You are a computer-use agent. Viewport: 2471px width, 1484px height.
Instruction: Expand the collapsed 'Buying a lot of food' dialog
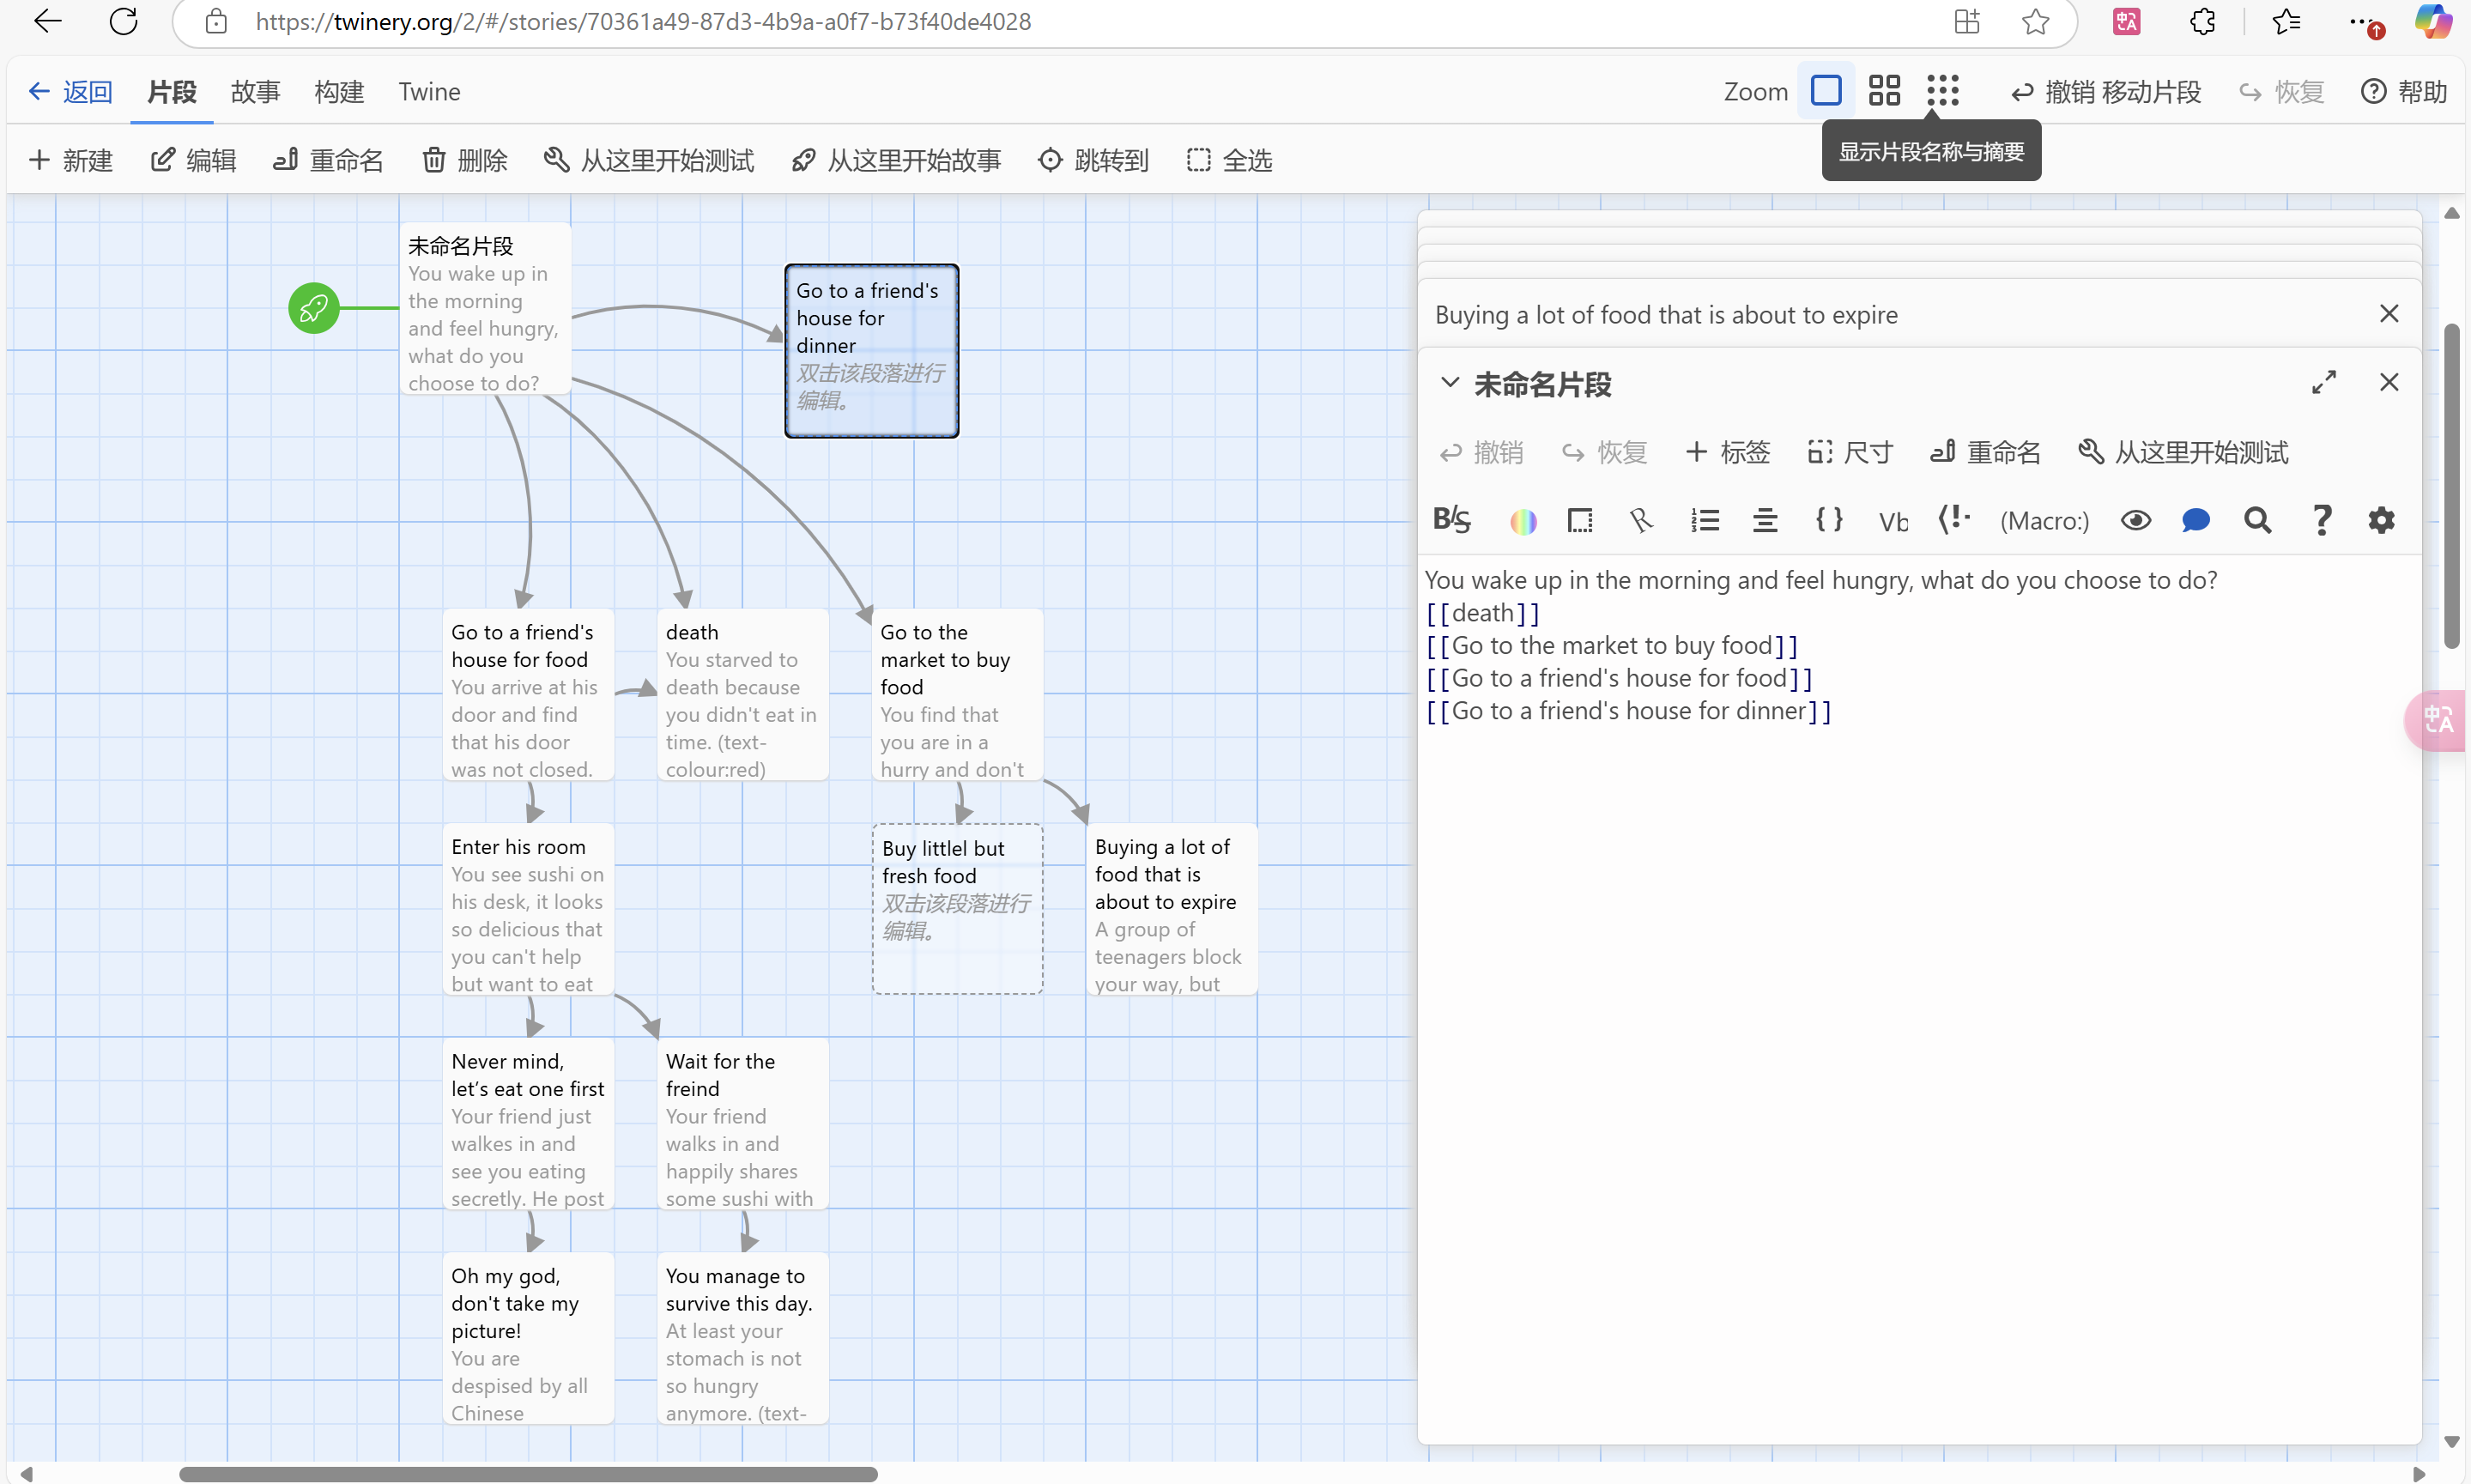(1665, 315)
